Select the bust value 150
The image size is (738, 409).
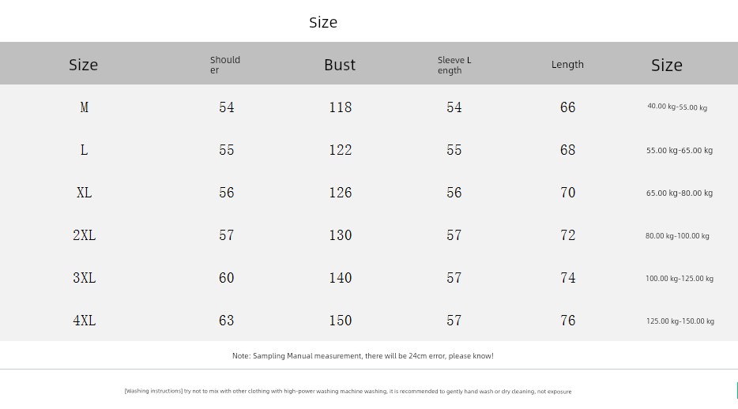point(341,320)
